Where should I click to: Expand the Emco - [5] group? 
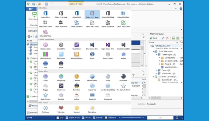click(156, 70)
